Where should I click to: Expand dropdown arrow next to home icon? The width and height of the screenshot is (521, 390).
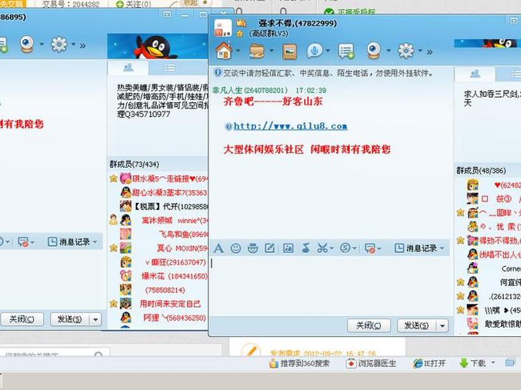coord(238,51)
